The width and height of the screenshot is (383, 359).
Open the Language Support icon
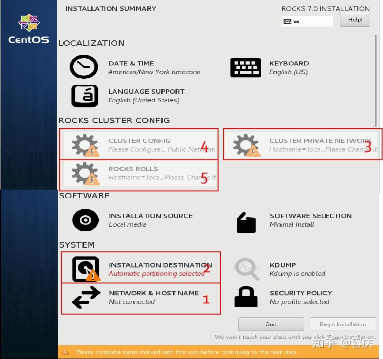85,96
